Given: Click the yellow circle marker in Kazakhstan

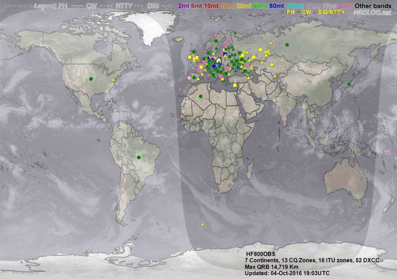Looking at the screenshot, I should point(272,65).
